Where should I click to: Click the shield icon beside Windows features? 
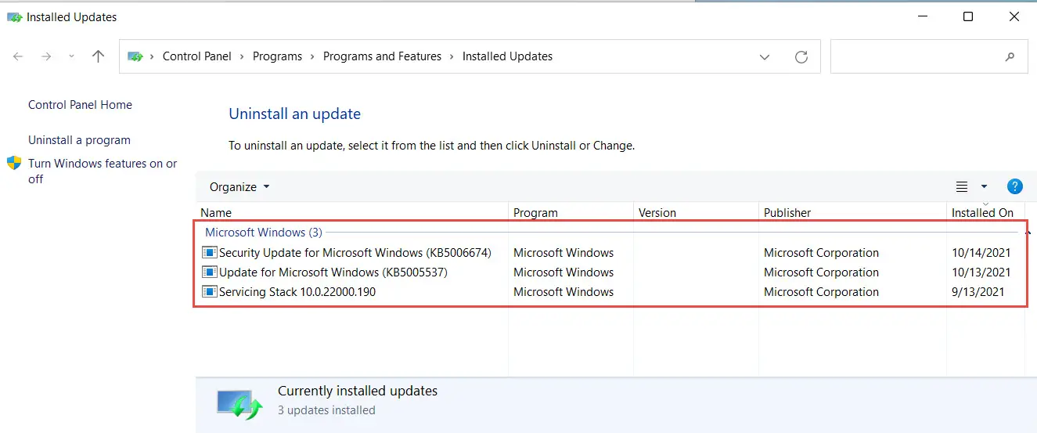tap(14, 163)
